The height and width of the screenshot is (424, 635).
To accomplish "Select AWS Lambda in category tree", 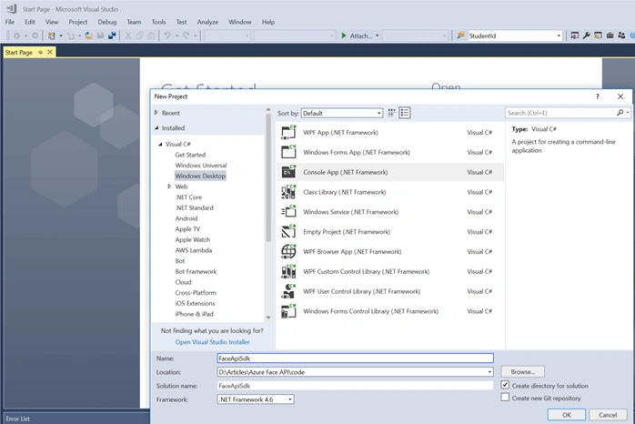I will [x=194, y=250].
